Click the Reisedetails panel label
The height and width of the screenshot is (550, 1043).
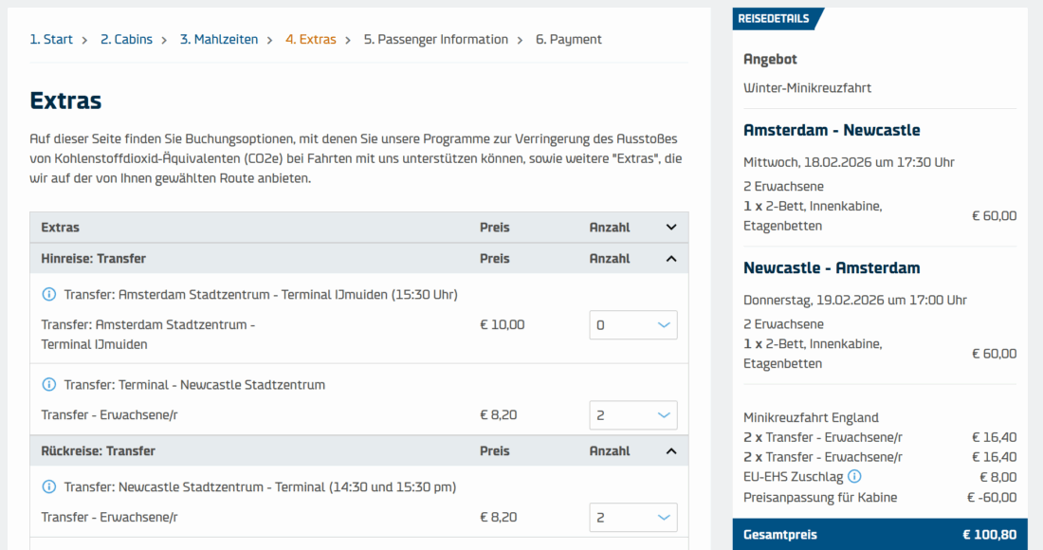[775, 19]
